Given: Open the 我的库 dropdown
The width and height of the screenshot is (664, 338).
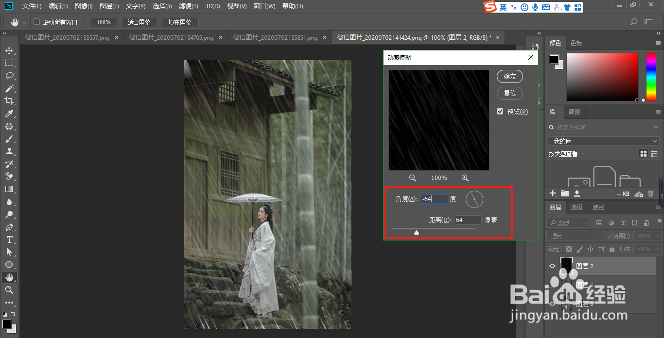Looking at the screenshot, I should pyautogui.click(x=603, y=140).
